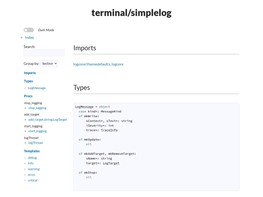Click the 'iSeverity*: int' line
The image size is (263, 197).
point(100,125)
